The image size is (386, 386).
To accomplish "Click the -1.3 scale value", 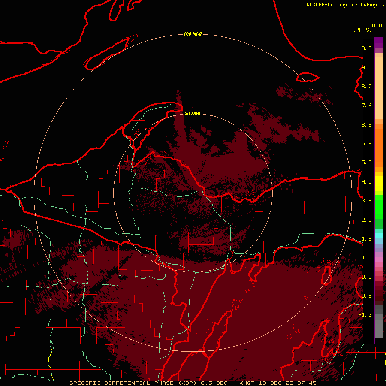I will point(365,315).
